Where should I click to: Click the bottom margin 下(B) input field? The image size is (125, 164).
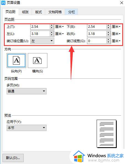(97, 27)
